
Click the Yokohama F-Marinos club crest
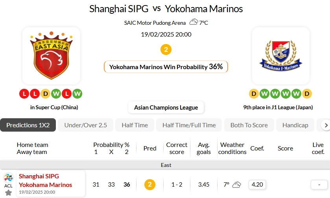pos(280,55)
